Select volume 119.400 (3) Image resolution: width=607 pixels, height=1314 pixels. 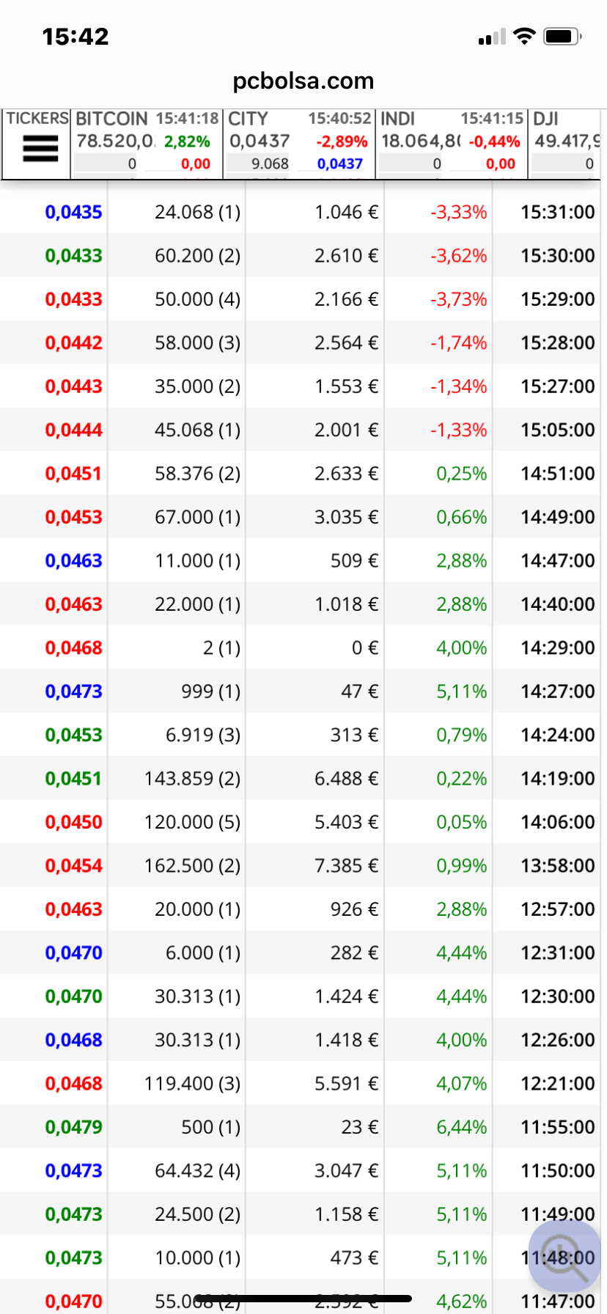click(192, 1084)
